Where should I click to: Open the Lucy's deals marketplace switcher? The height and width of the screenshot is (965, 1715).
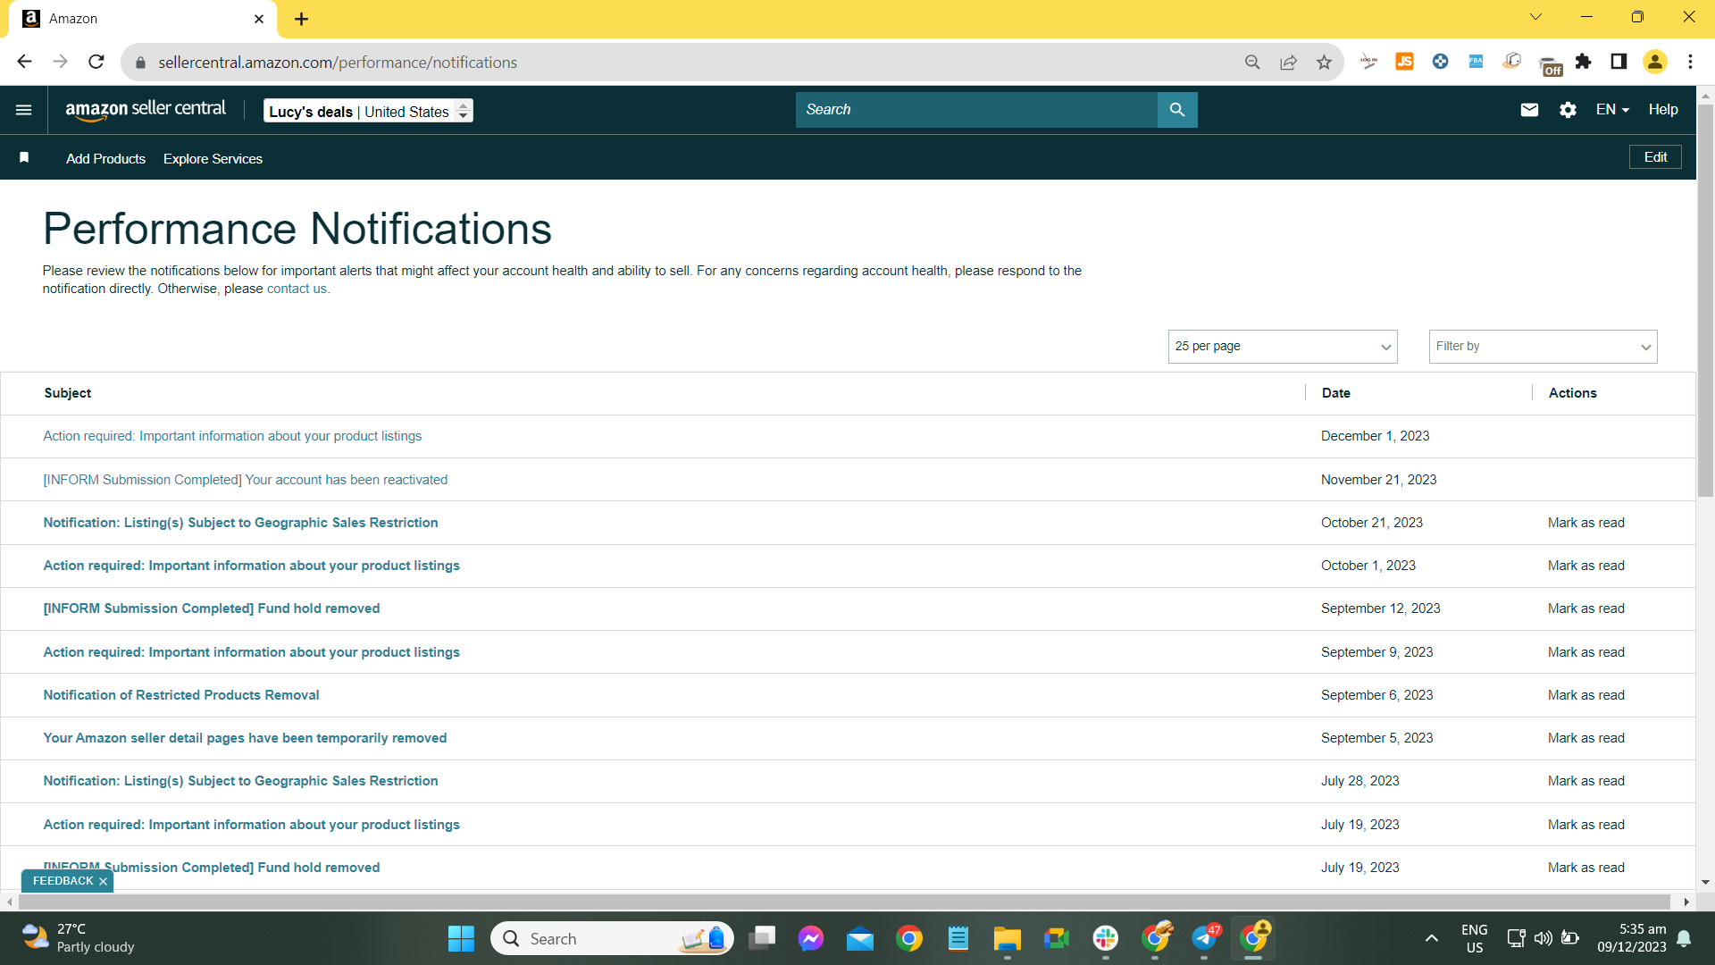pos(368,111)
